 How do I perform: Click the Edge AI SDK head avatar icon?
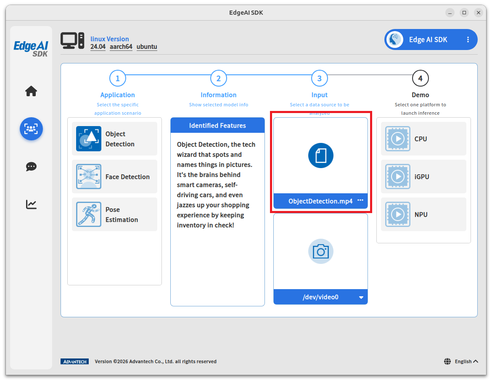[395, 40]
